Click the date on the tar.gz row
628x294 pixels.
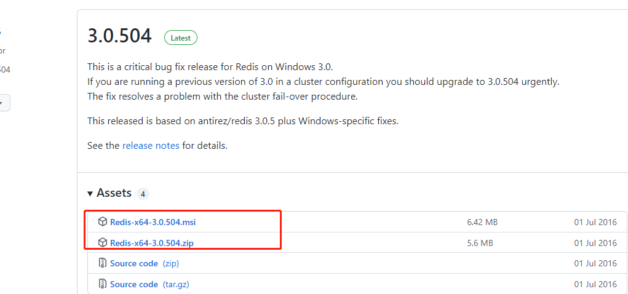[x=595, y=284]
